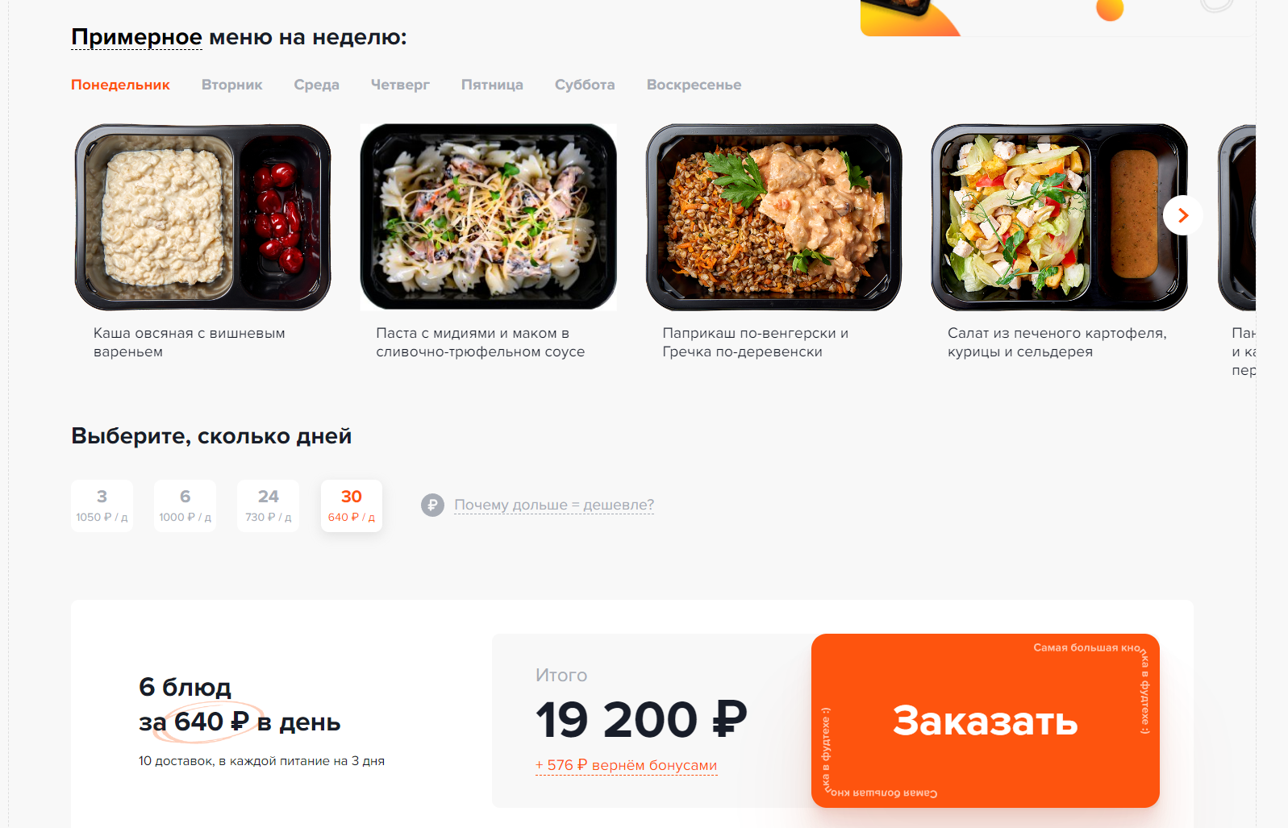
Task: Click the ruble coin icon
Action: pos(432,506)
